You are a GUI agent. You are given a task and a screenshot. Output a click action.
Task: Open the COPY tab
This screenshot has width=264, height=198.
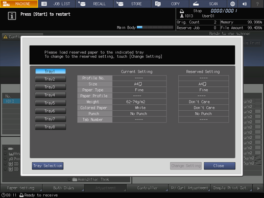click(171, 4)
